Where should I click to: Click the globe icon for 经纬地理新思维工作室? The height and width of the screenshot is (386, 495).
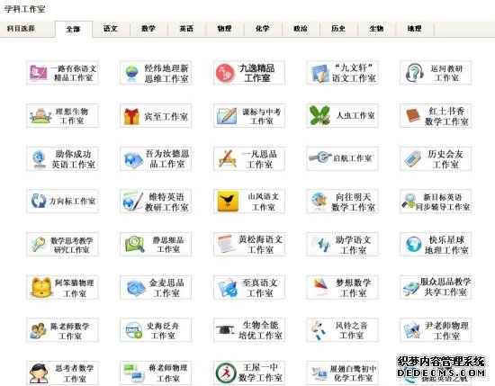click(x=131, y=73)
